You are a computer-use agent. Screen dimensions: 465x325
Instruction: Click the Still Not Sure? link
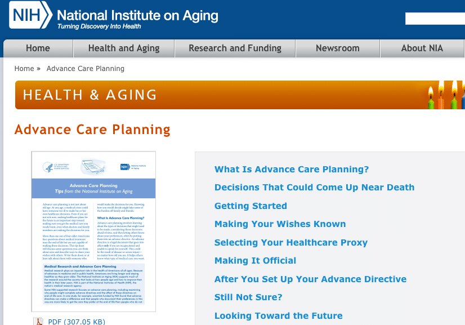pos(248,297)
